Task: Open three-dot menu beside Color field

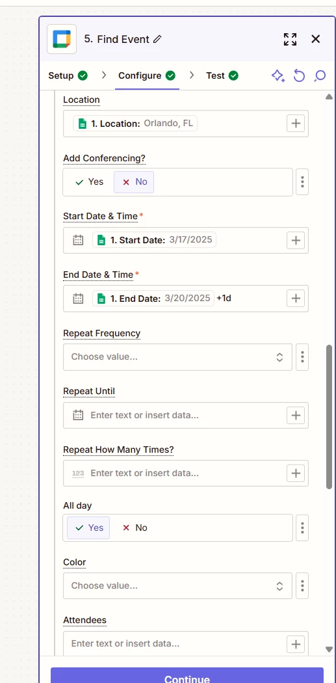Action: coord(302,586)
